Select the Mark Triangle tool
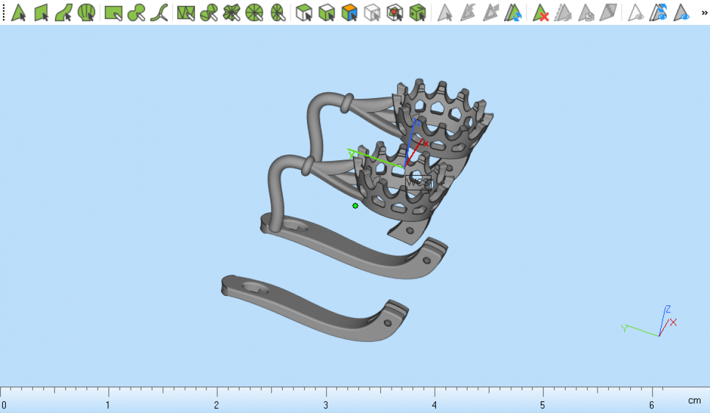The height and width of the screenshot is (413, 710). pos(18,12)
